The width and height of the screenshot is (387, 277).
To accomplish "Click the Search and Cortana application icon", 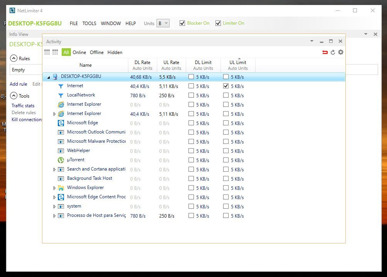I will click(61, 169).
